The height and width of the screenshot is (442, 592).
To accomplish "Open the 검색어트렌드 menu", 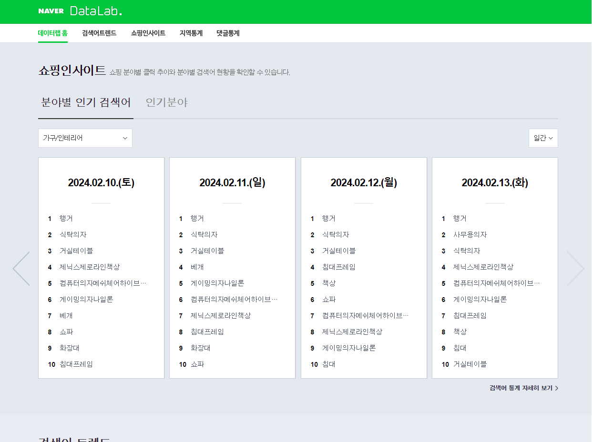I will pos(99,33).
